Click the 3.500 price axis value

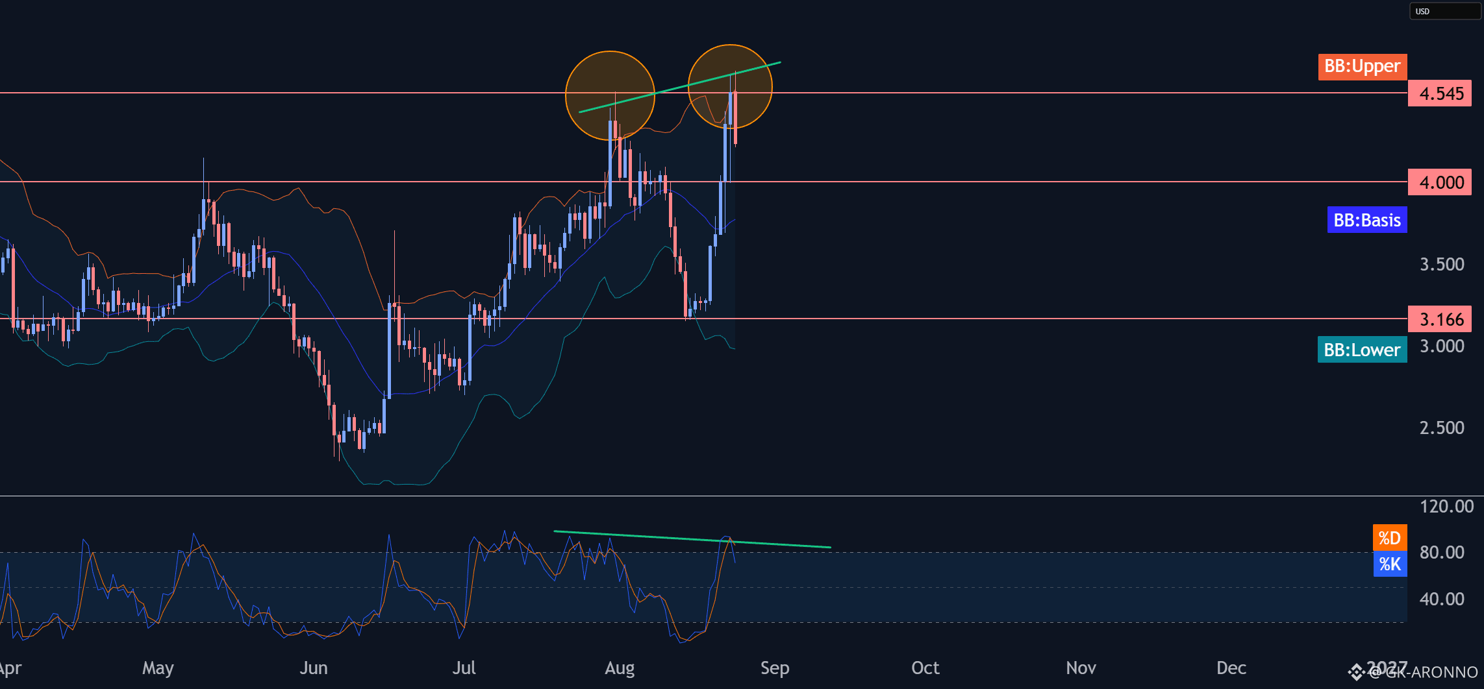point(1442,264)
